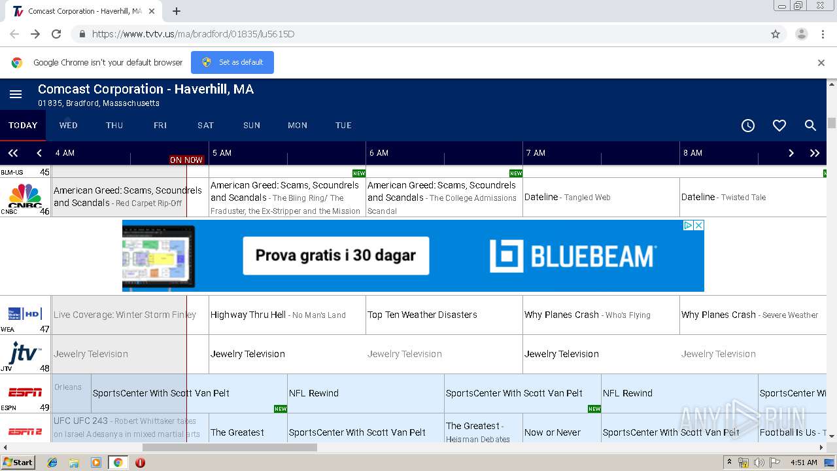Select the WED day tab
The height and width of the screenshot is (471, 837).
69,126
